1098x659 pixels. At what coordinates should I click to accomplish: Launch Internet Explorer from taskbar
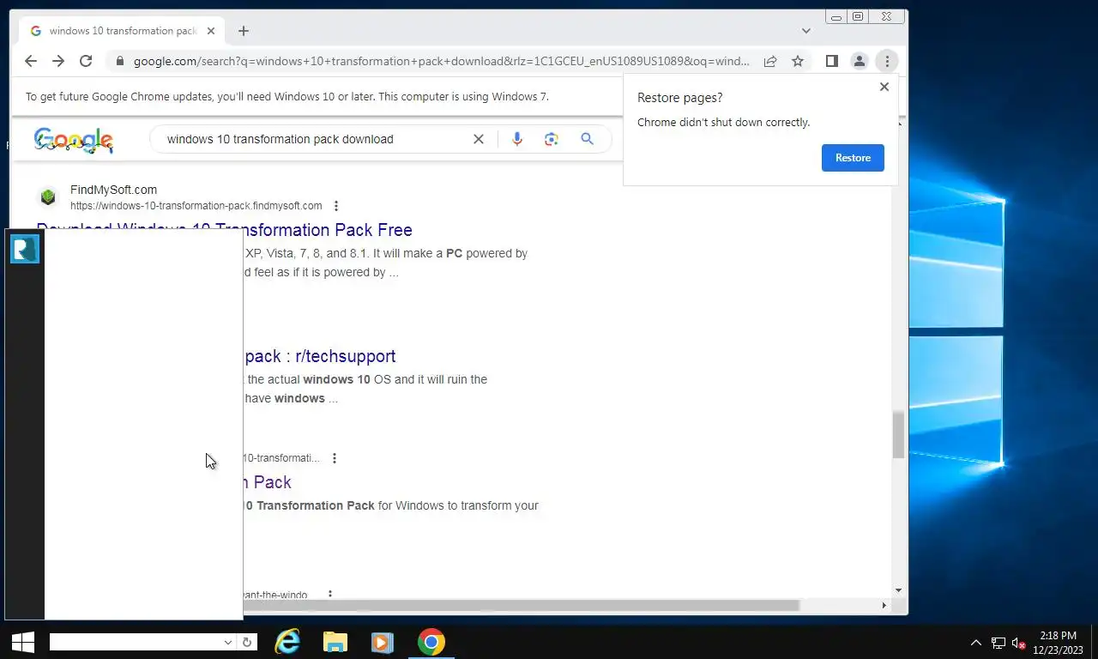287,642
